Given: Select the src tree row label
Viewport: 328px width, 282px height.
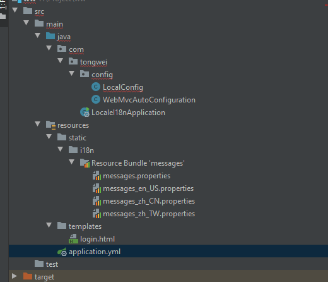Looking at the screenshot, I should [39, 11].
